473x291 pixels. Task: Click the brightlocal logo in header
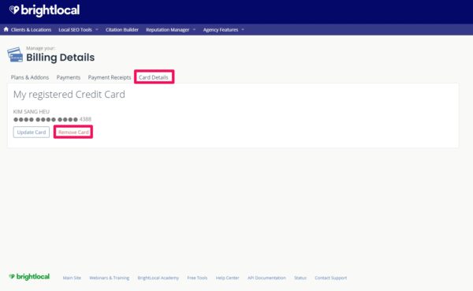click(44, 10)
